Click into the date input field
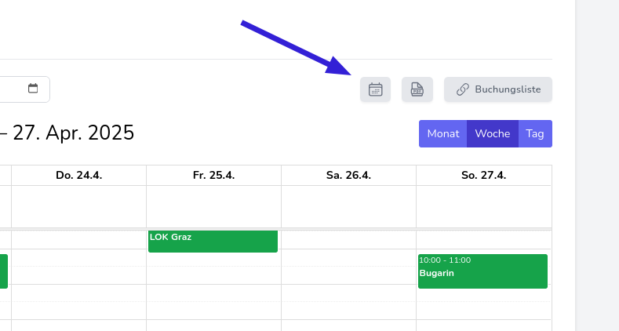Viewport: 619px width, 331px height. coord(12,89)
